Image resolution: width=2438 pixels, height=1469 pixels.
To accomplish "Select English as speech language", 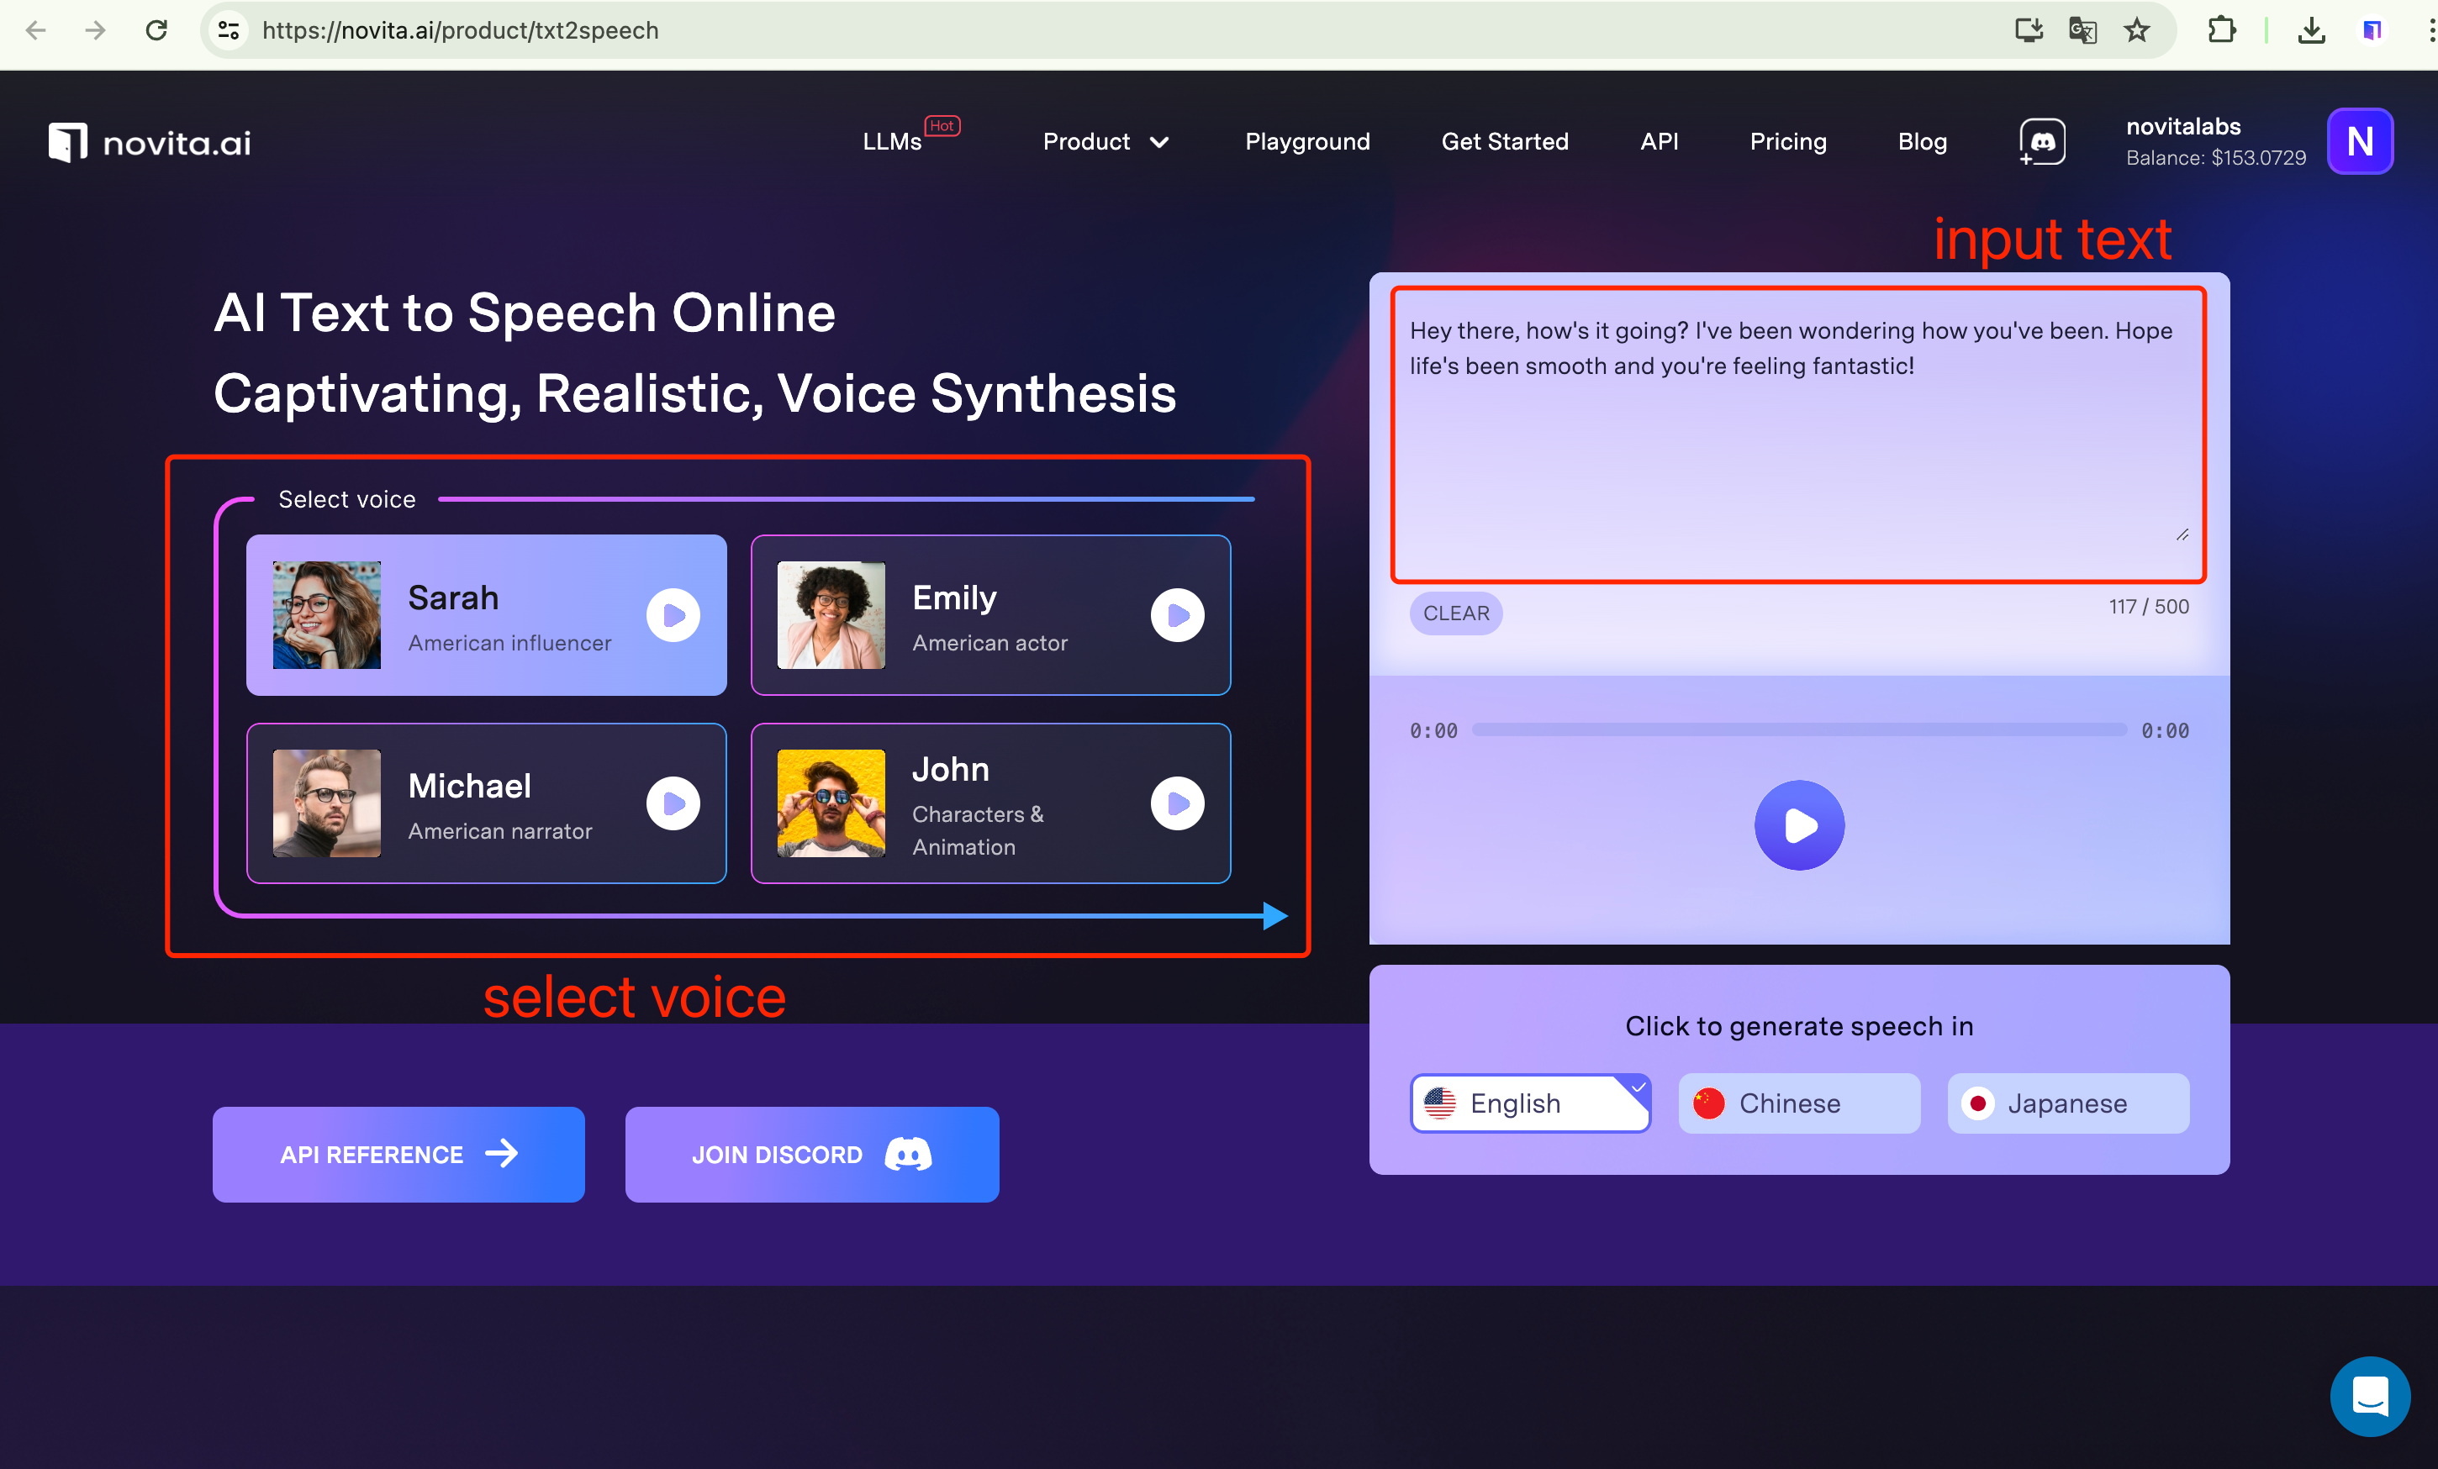I will 1530,1103.
